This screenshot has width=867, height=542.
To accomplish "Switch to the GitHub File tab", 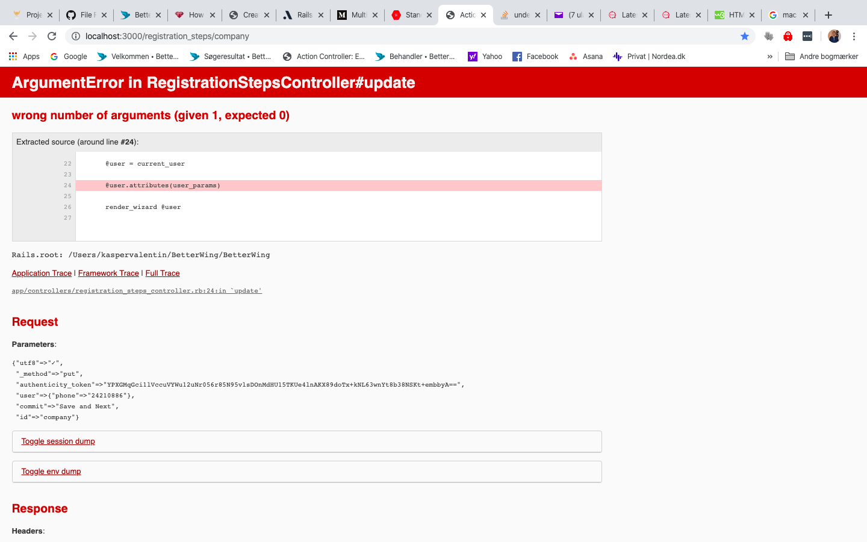I will pyautogui.click(x=81, y=15).
